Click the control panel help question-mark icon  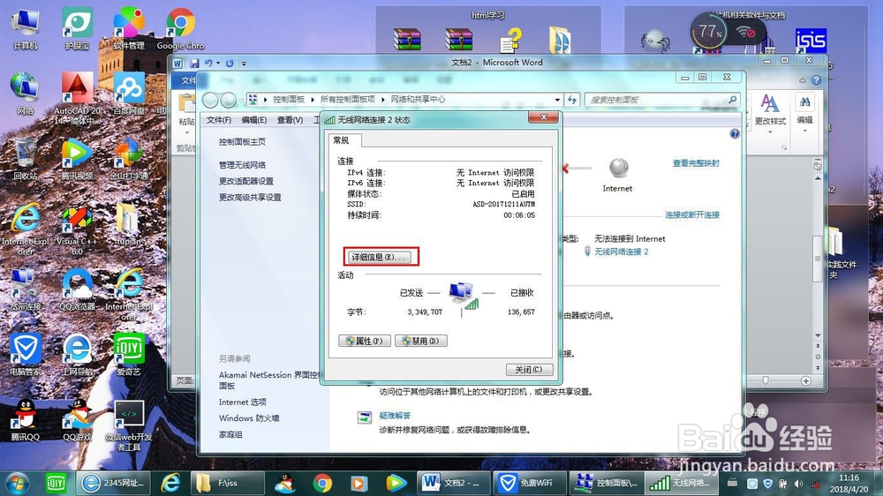(735, 134)
